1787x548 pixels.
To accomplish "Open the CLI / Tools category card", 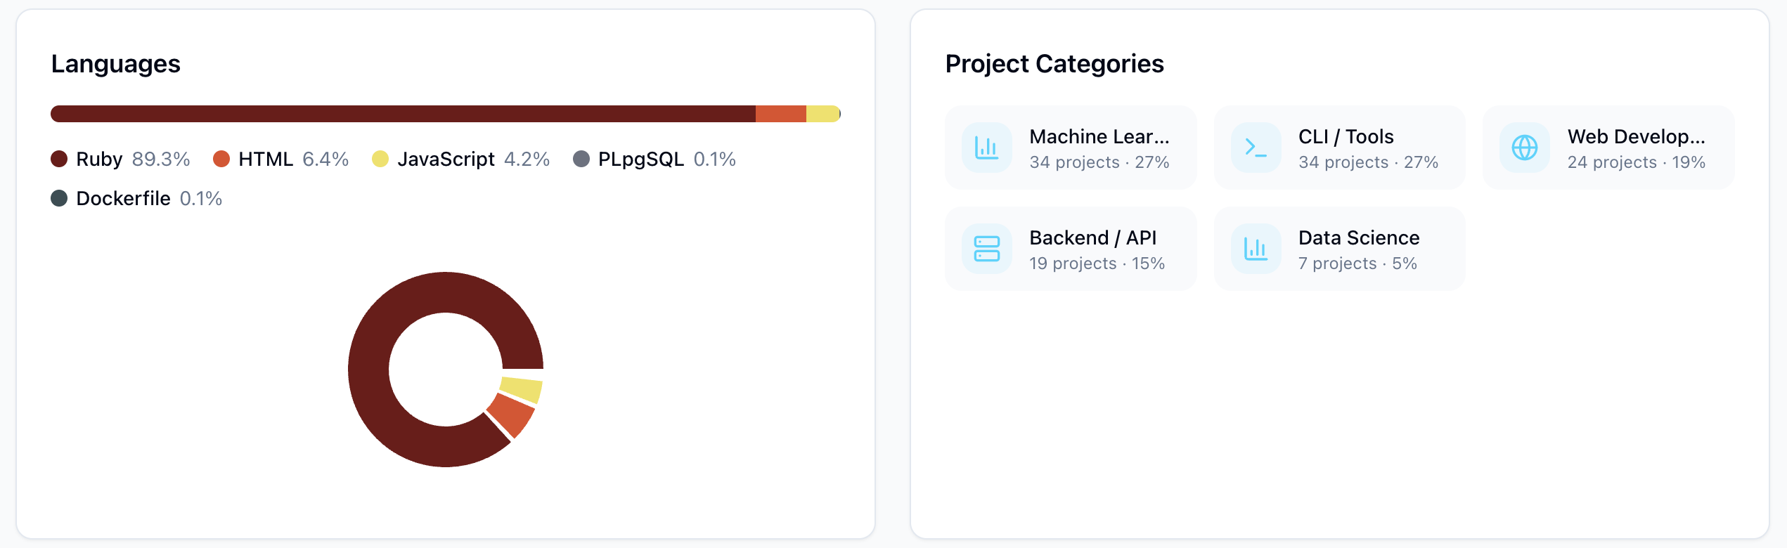I will (x=1339, y=148).
